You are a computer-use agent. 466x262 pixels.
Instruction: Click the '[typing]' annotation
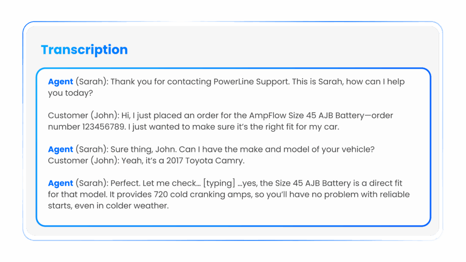pos(219,183)
